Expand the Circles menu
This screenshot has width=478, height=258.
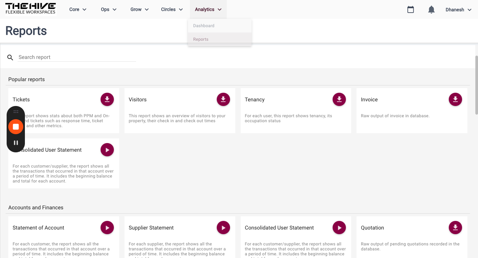172,10
